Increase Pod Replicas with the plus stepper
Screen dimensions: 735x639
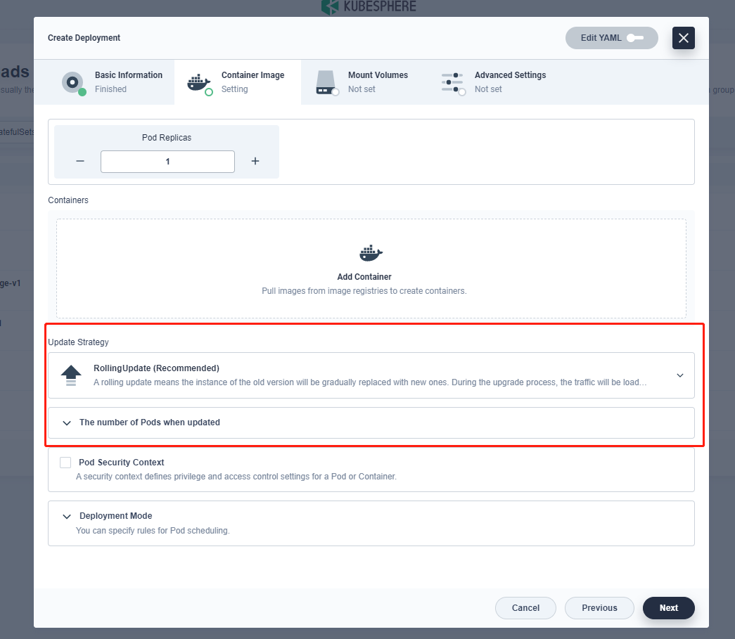click(x=255, y=161)
